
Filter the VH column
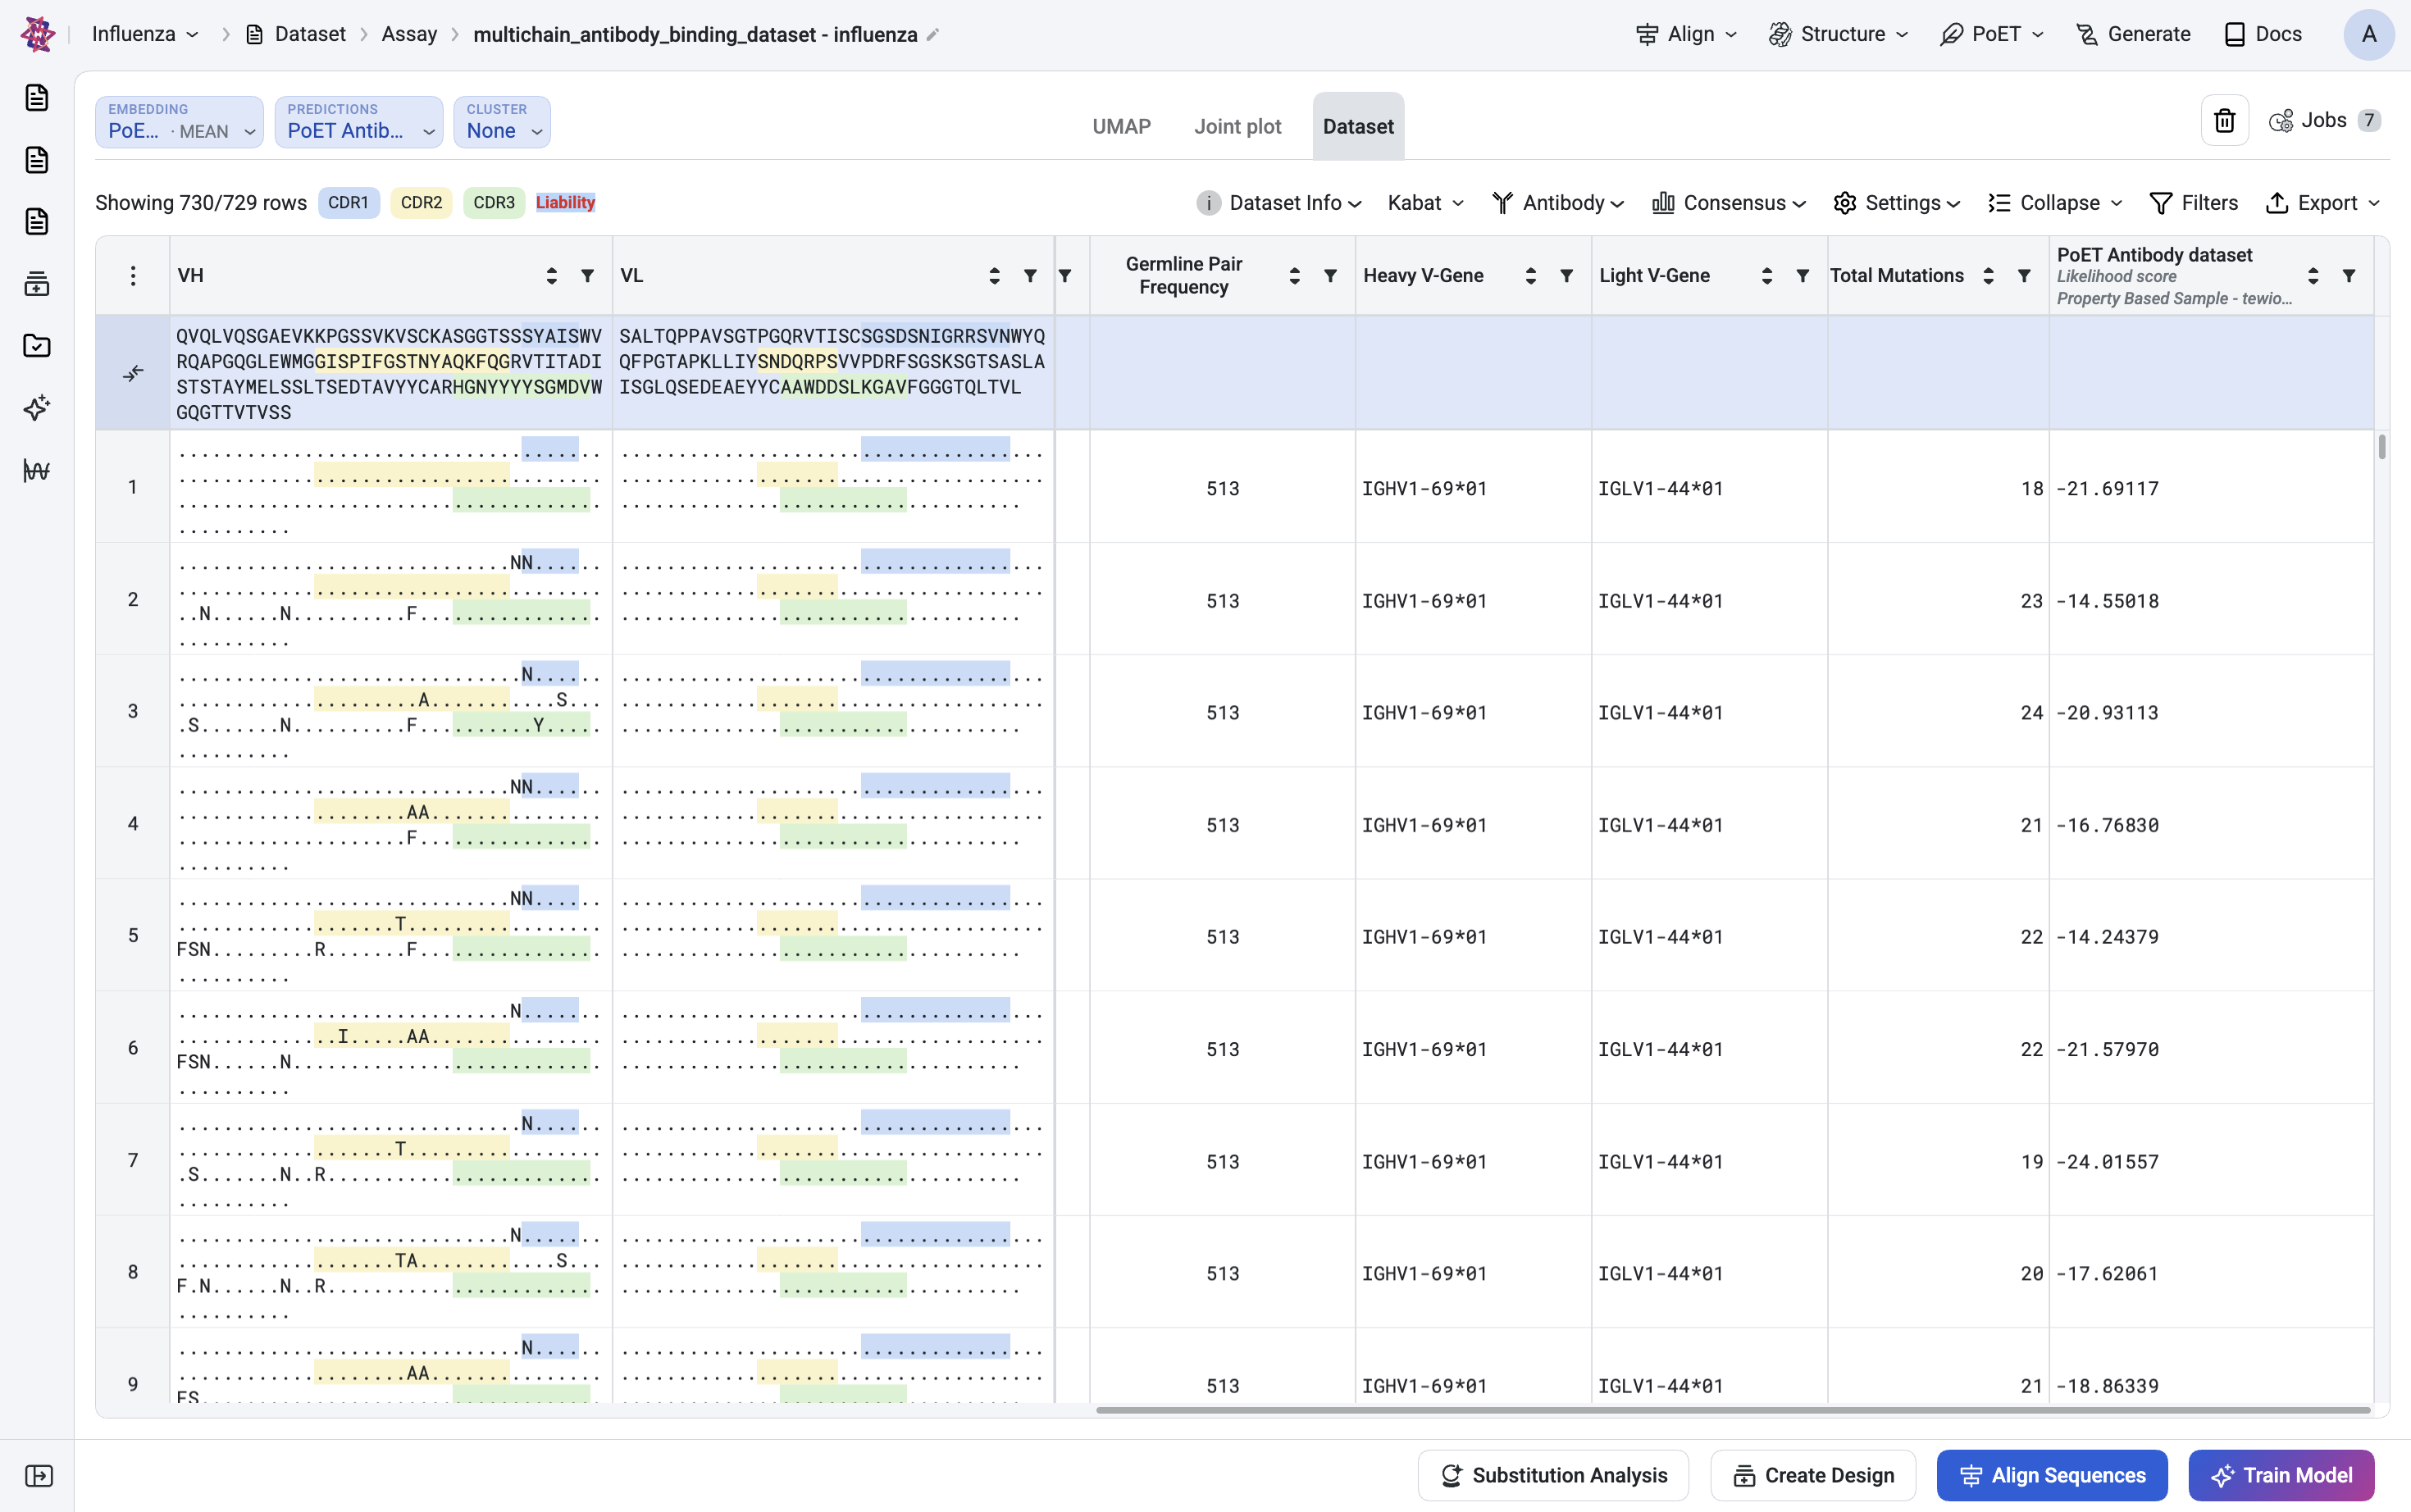[588, 276]
